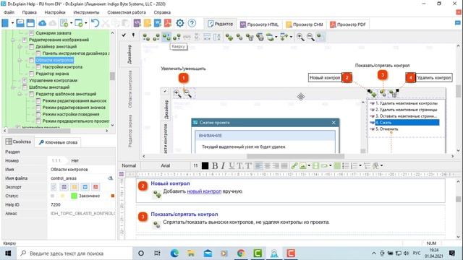
Task: Open dropdown arrow next to new project icon
Action: pyautogui.click(x=12, y=23)
